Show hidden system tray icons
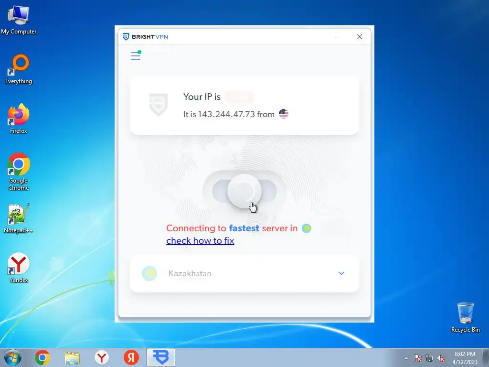 (406, 358)
